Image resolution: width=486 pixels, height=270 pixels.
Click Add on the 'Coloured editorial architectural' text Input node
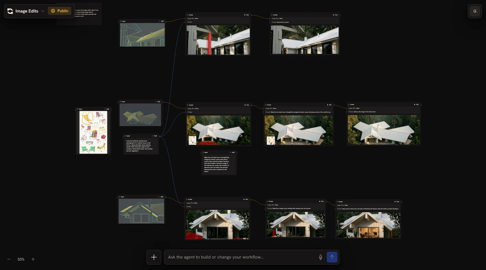tap(154, 136)
